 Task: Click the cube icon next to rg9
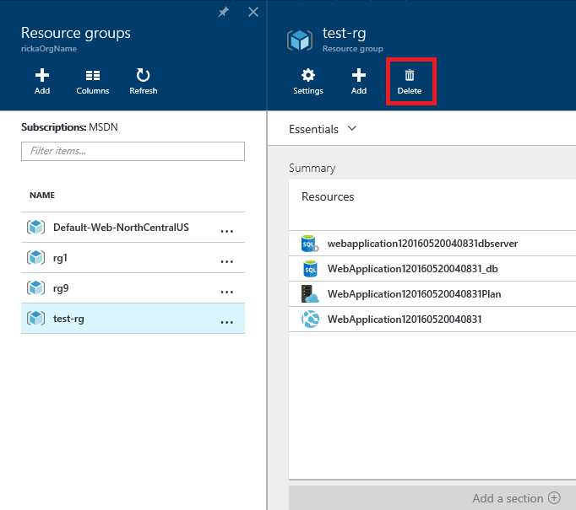(36, 287)
